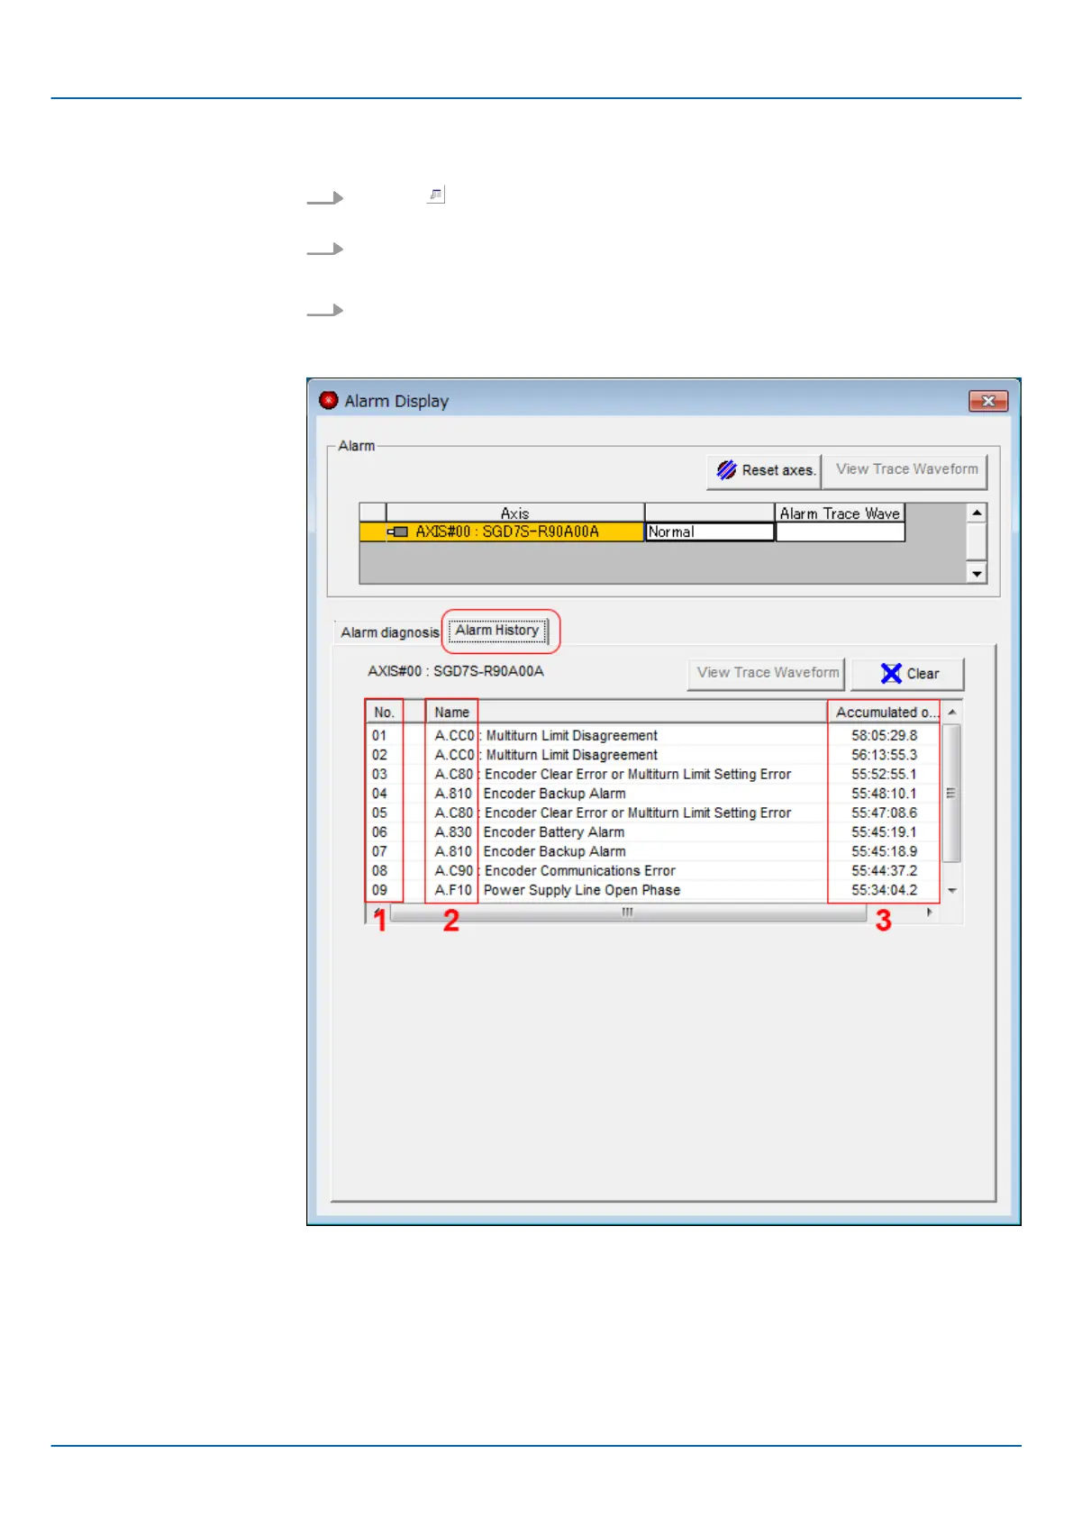Click the axis list scroll down arrow

[x=977, y=573]
